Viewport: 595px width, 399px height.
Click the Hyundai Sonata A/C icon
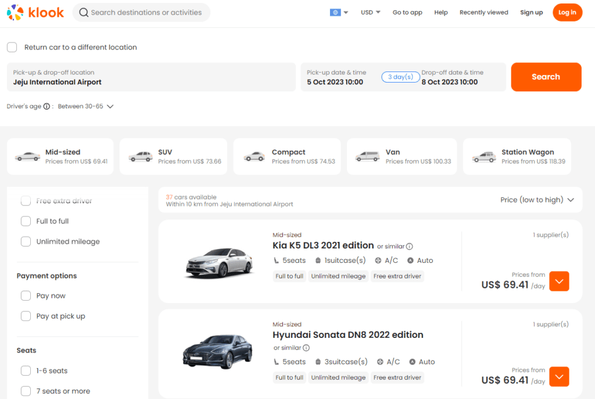pyautogui.click(x=380, y=362)
